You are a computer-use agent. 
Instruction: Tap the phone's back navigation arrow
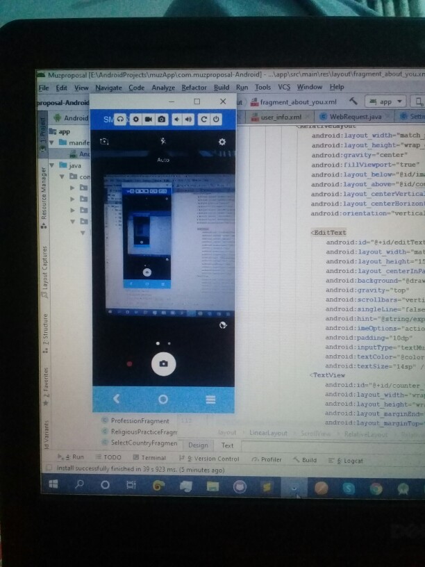point(117,399)
